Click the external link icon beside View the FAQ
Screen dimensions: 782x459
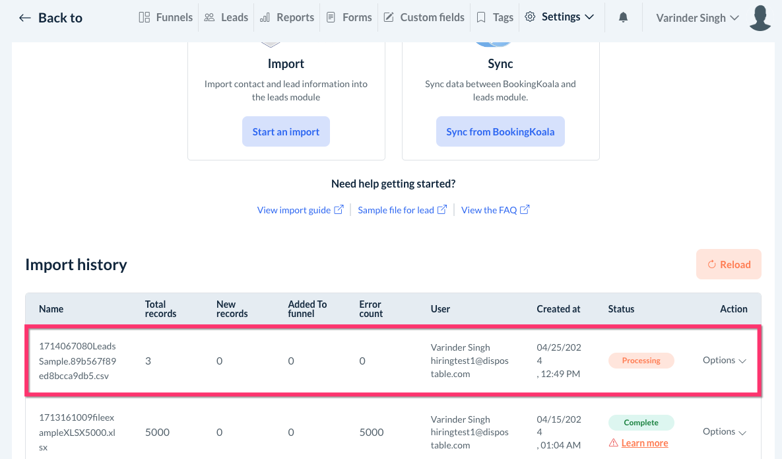[525, 209]
